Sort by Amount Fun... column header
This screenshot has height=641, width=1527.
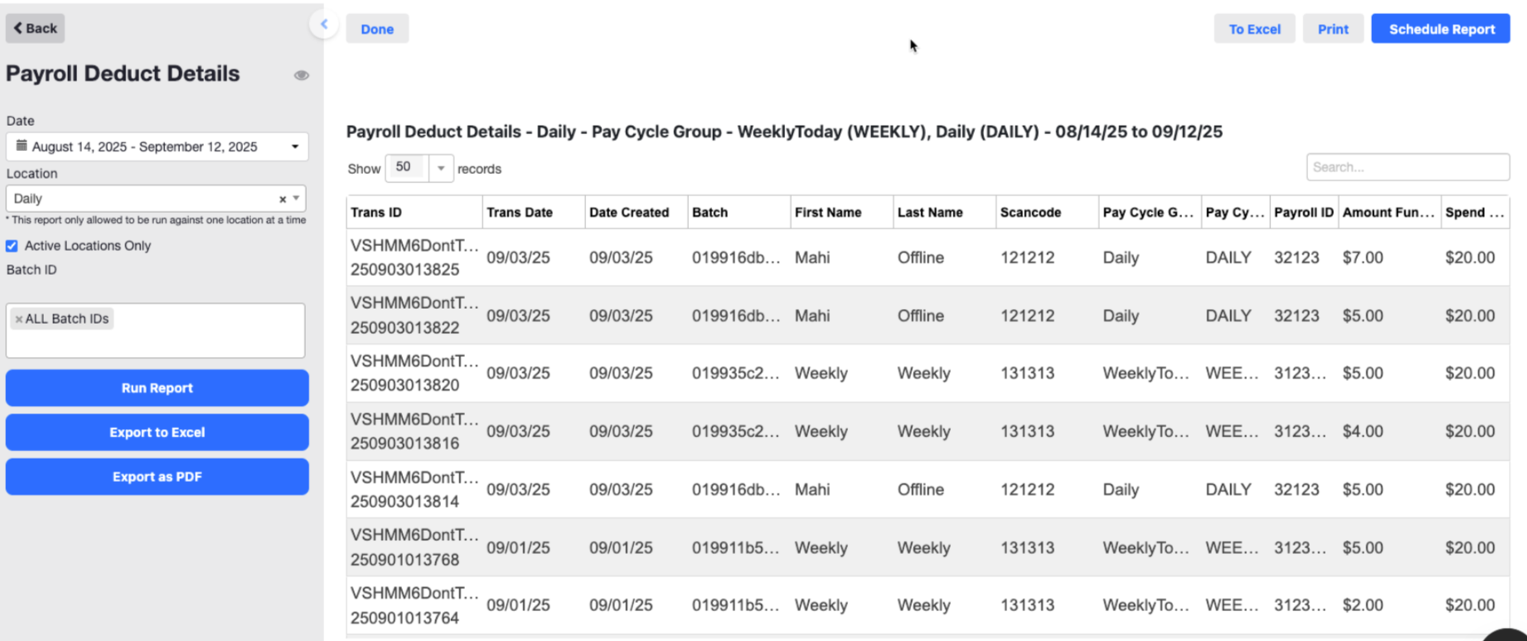(1390, 212)
